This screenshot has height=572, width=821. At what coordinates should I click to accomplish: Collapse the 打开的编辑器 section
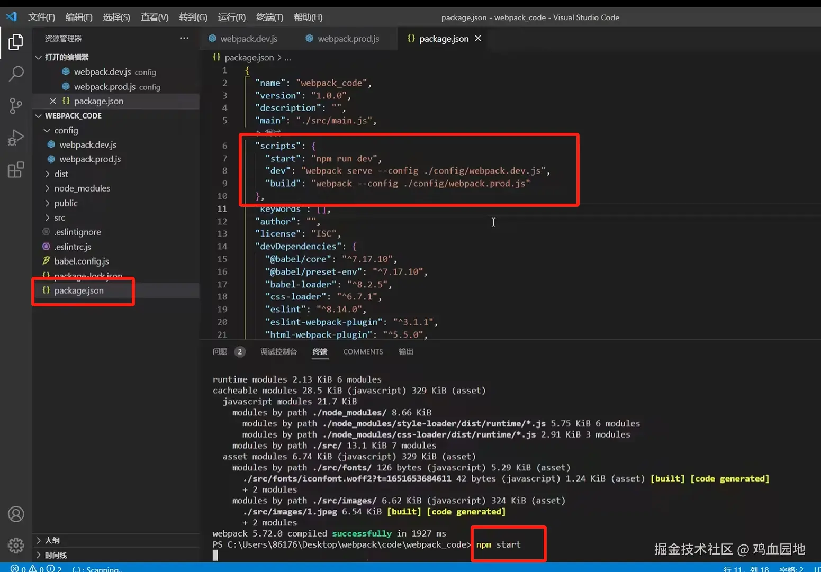pyautogui.click(x=116, y=57)
